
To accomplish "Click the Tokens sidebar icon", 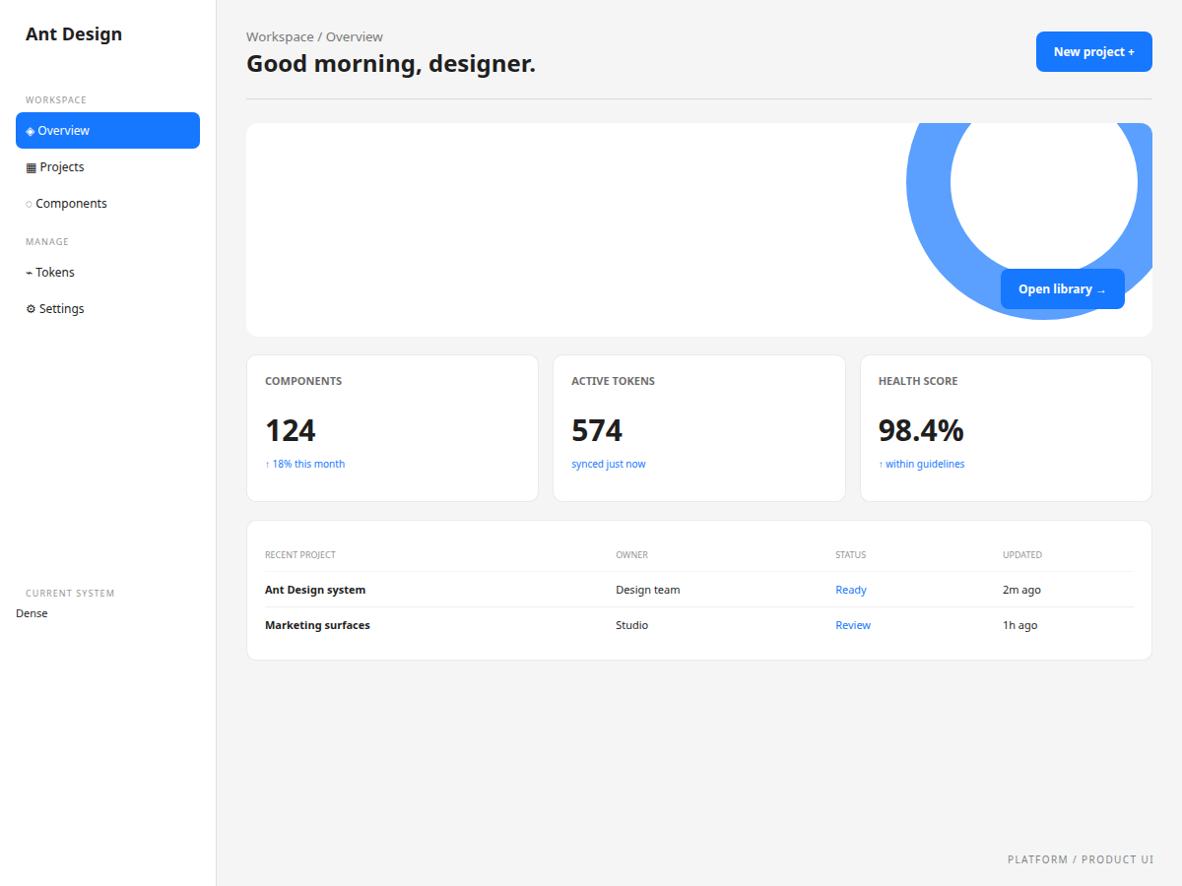I will click(x=30, y=273).
